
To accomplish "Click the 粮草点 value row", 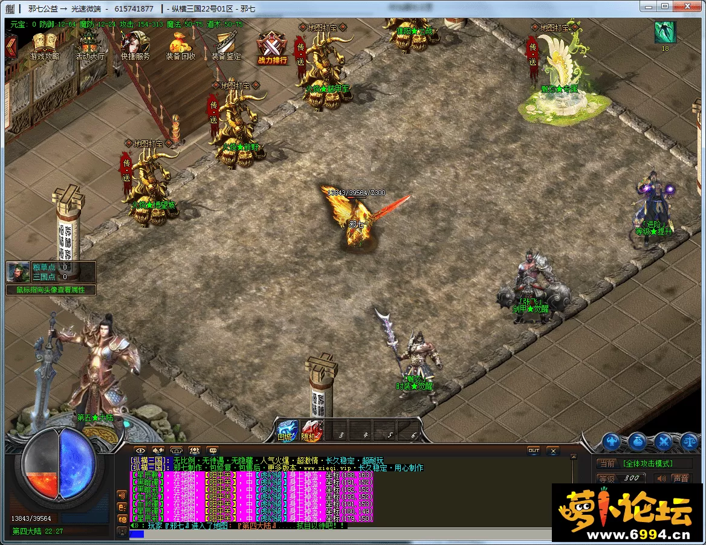I will pyautogui.click(x=63, y=267).
